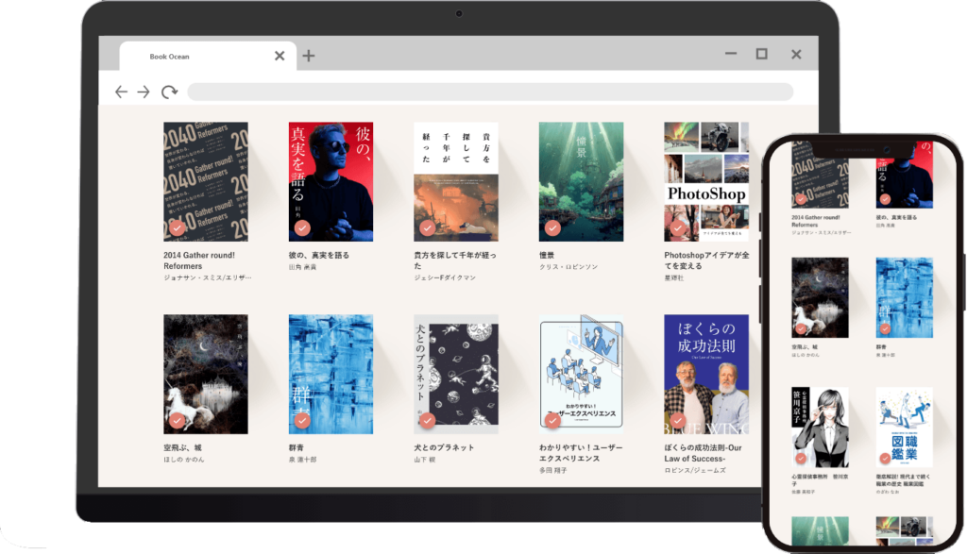Click the browser back arrow
This screenshot has width=967, height=554.
click(x=121, y=92)
